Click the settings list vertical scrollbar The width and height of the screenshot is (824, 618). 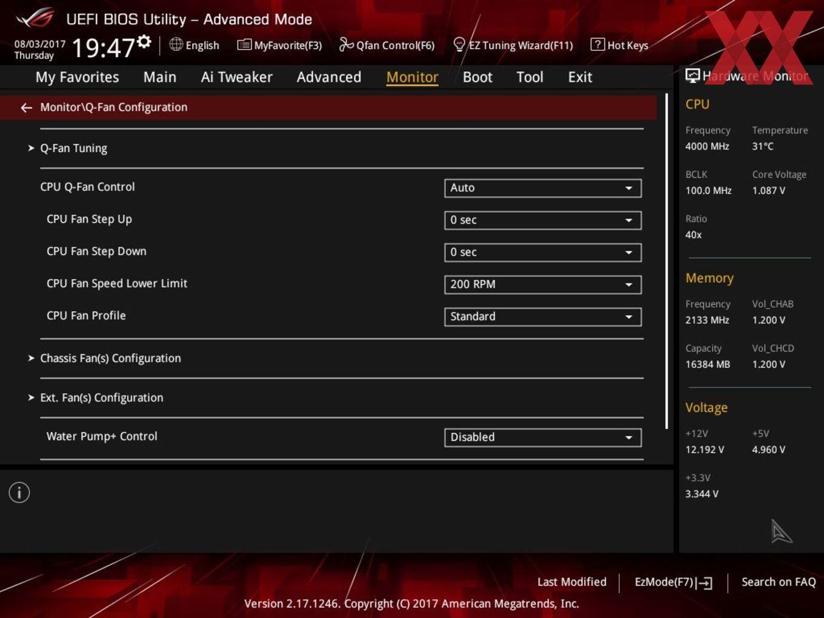[x=666, y=261]
